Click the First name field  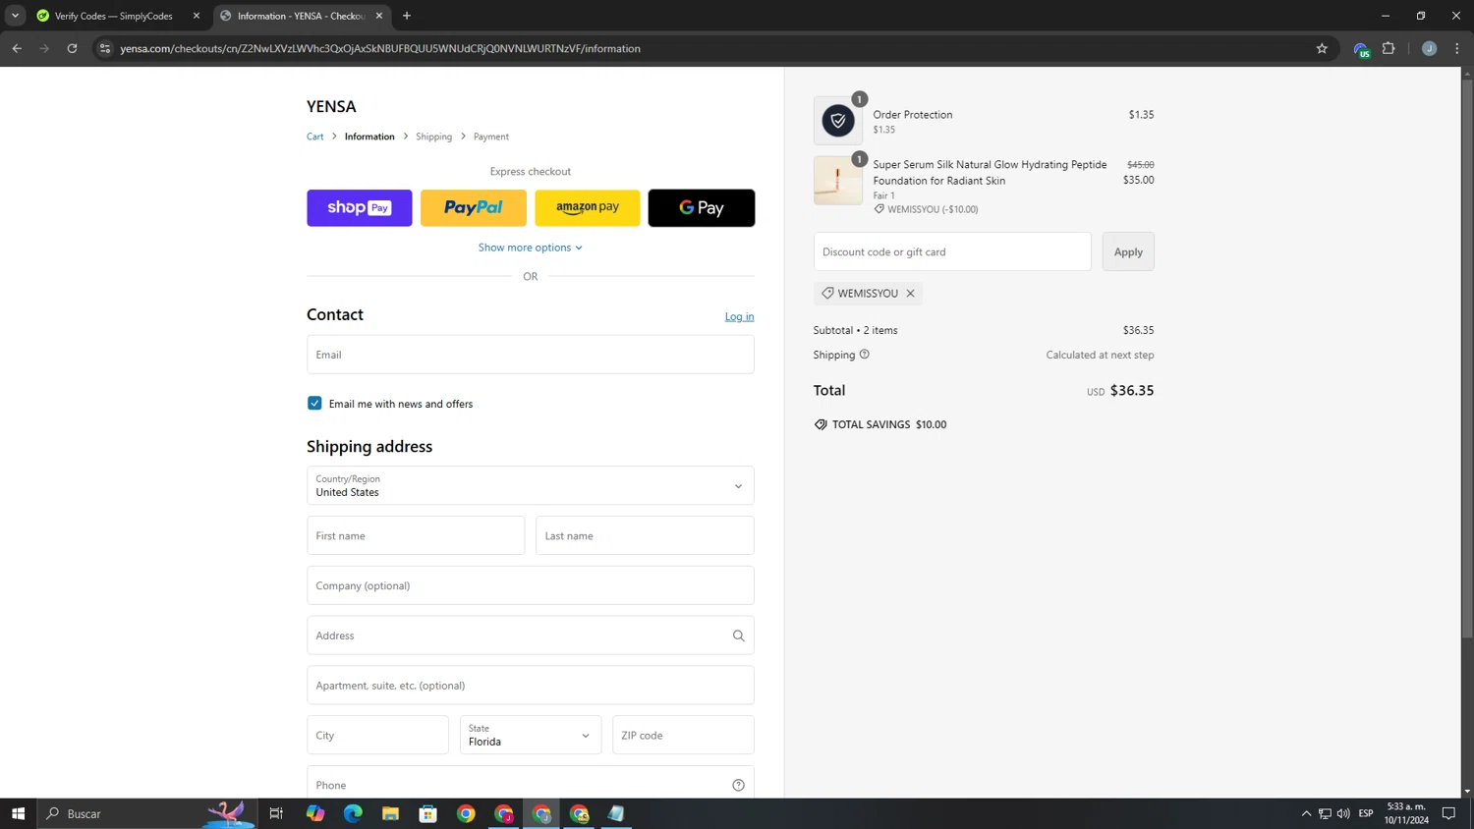tap(416, 535)
